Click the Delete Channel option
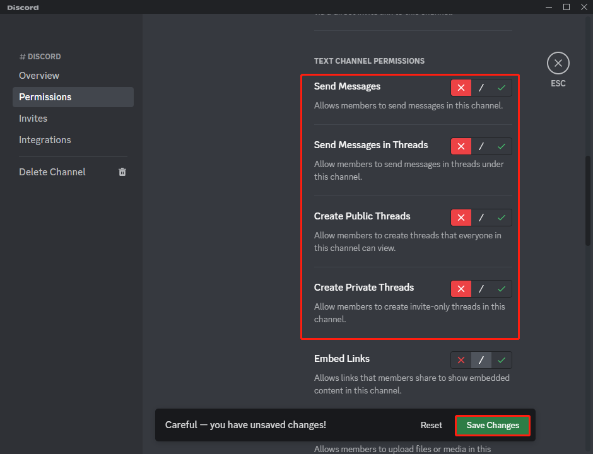593x454 pixels. click(x=73, y=172)
